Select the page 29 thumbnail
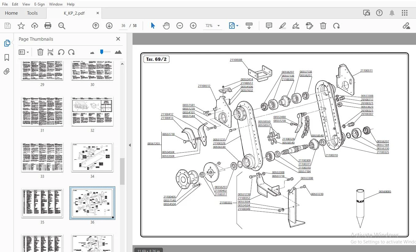The height and width of the screenshot is (252, 416). click(x=42, y=71)
